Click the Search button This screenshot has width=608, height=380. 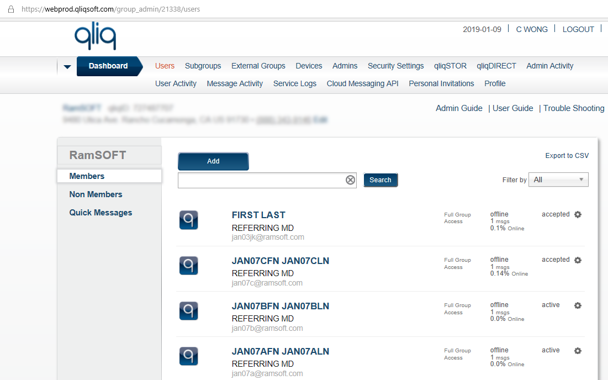click(380, 180)
